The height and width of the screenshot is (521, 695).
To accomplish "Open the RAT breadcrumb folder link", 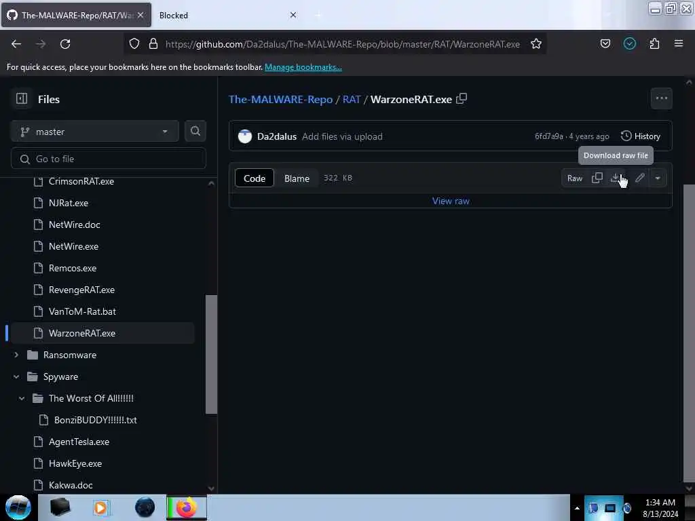I will tap(352, 99).
